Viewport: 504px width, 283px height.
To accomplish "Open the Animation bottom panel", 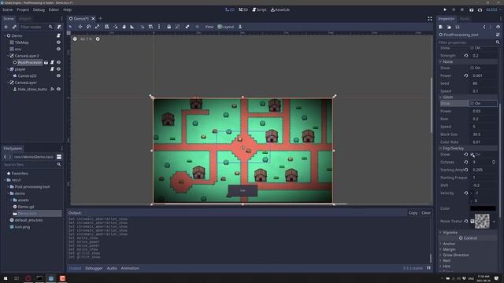I will (x=130, y=268).
